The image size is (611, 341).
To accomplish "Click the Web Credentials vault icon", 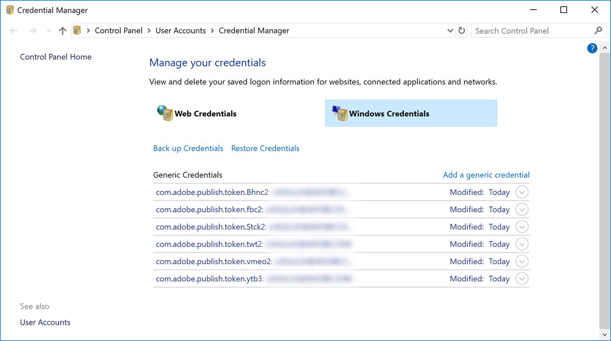I will coord(165,113).
